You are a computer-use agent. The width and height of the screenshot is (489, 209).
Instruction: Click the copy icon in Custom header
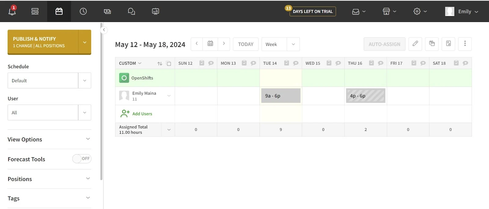tap(169, 63)
